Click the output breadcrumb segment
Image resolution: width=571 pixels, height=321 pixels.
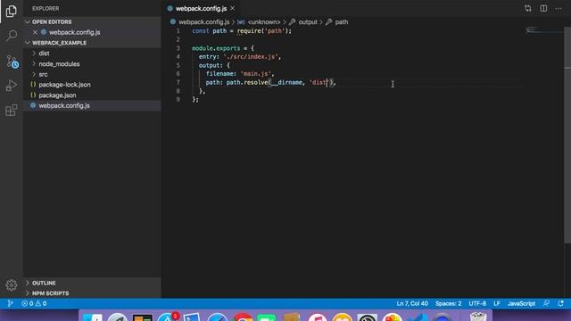[x=308, y=21]
